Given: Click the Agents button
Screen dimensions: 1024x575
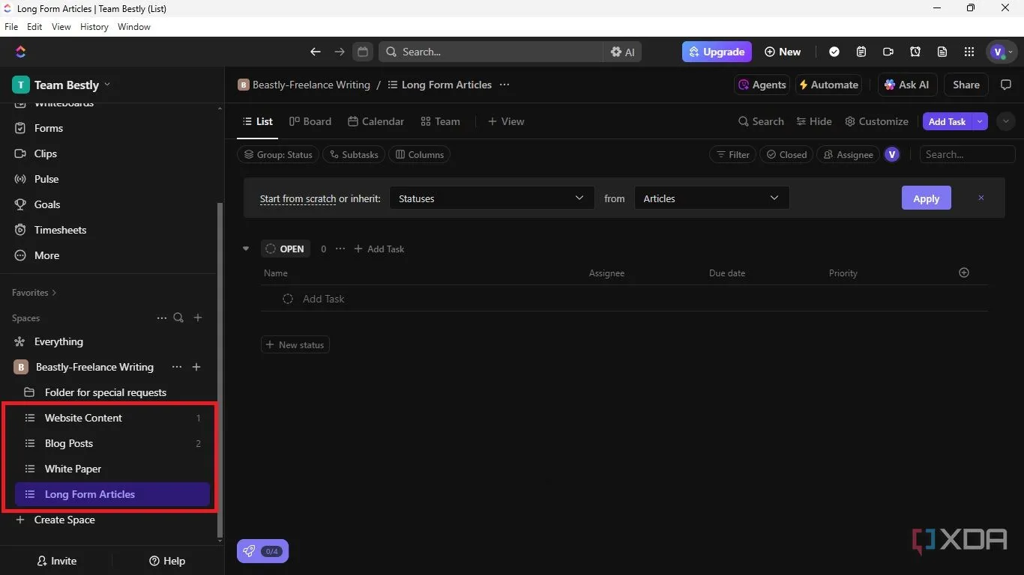Looking at the screenshot, I should pos(762,85).
